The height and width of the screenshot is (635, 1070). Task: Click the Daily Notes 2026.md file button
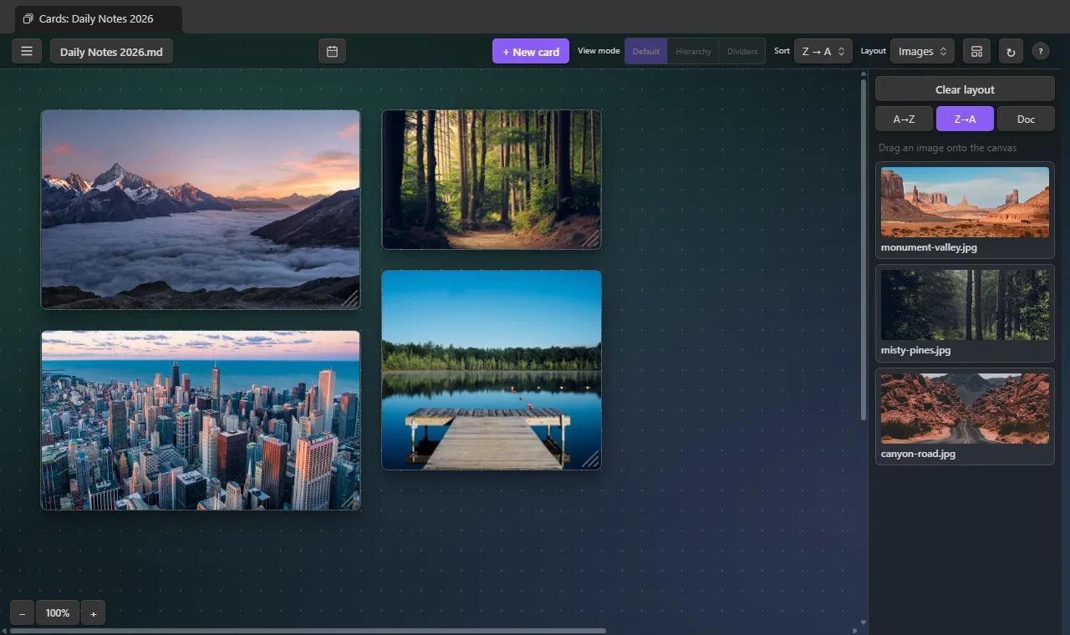pyautogui.click(x=111, y=52)
